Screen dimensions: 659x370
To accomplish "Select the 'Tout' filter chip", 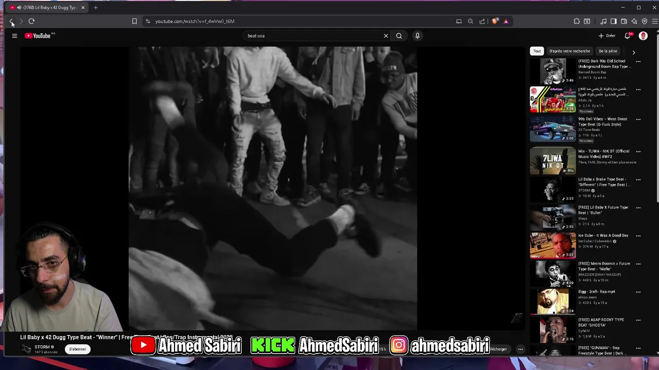I will (537, 51).
